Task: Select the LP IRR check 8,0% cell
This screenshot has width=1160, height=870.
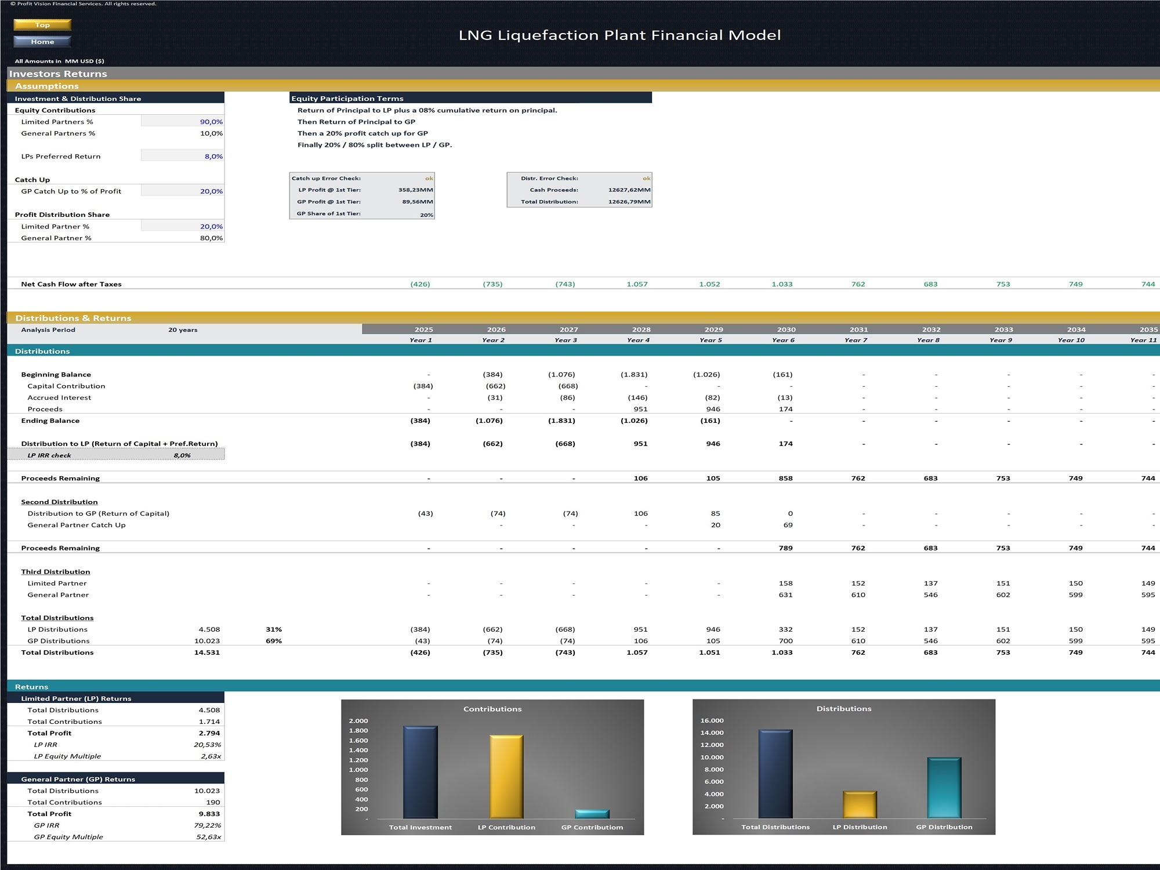Action: pyautogui.click(x=182, y=455)
